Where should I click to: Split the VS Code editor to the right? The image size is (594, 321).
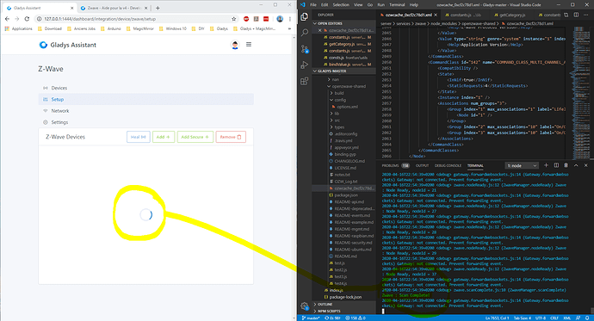(x=576, y=15)
